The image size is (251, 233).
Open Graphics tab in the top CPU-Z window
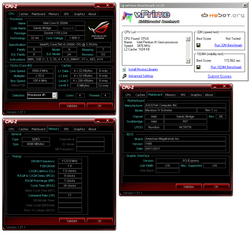pyautogui.click(x=79, y=14)
